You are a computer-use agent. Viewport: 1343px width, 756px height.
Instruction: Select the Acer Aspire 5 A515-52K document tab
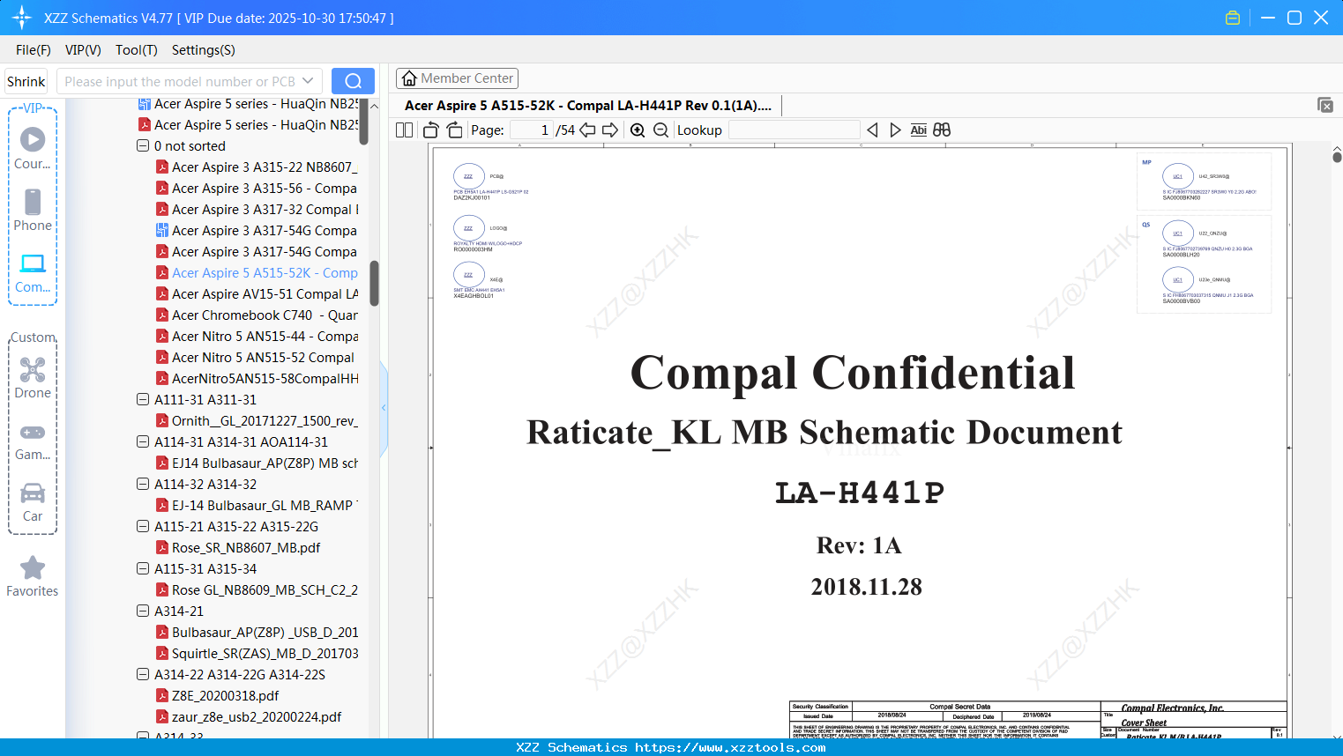click(588, 106)
